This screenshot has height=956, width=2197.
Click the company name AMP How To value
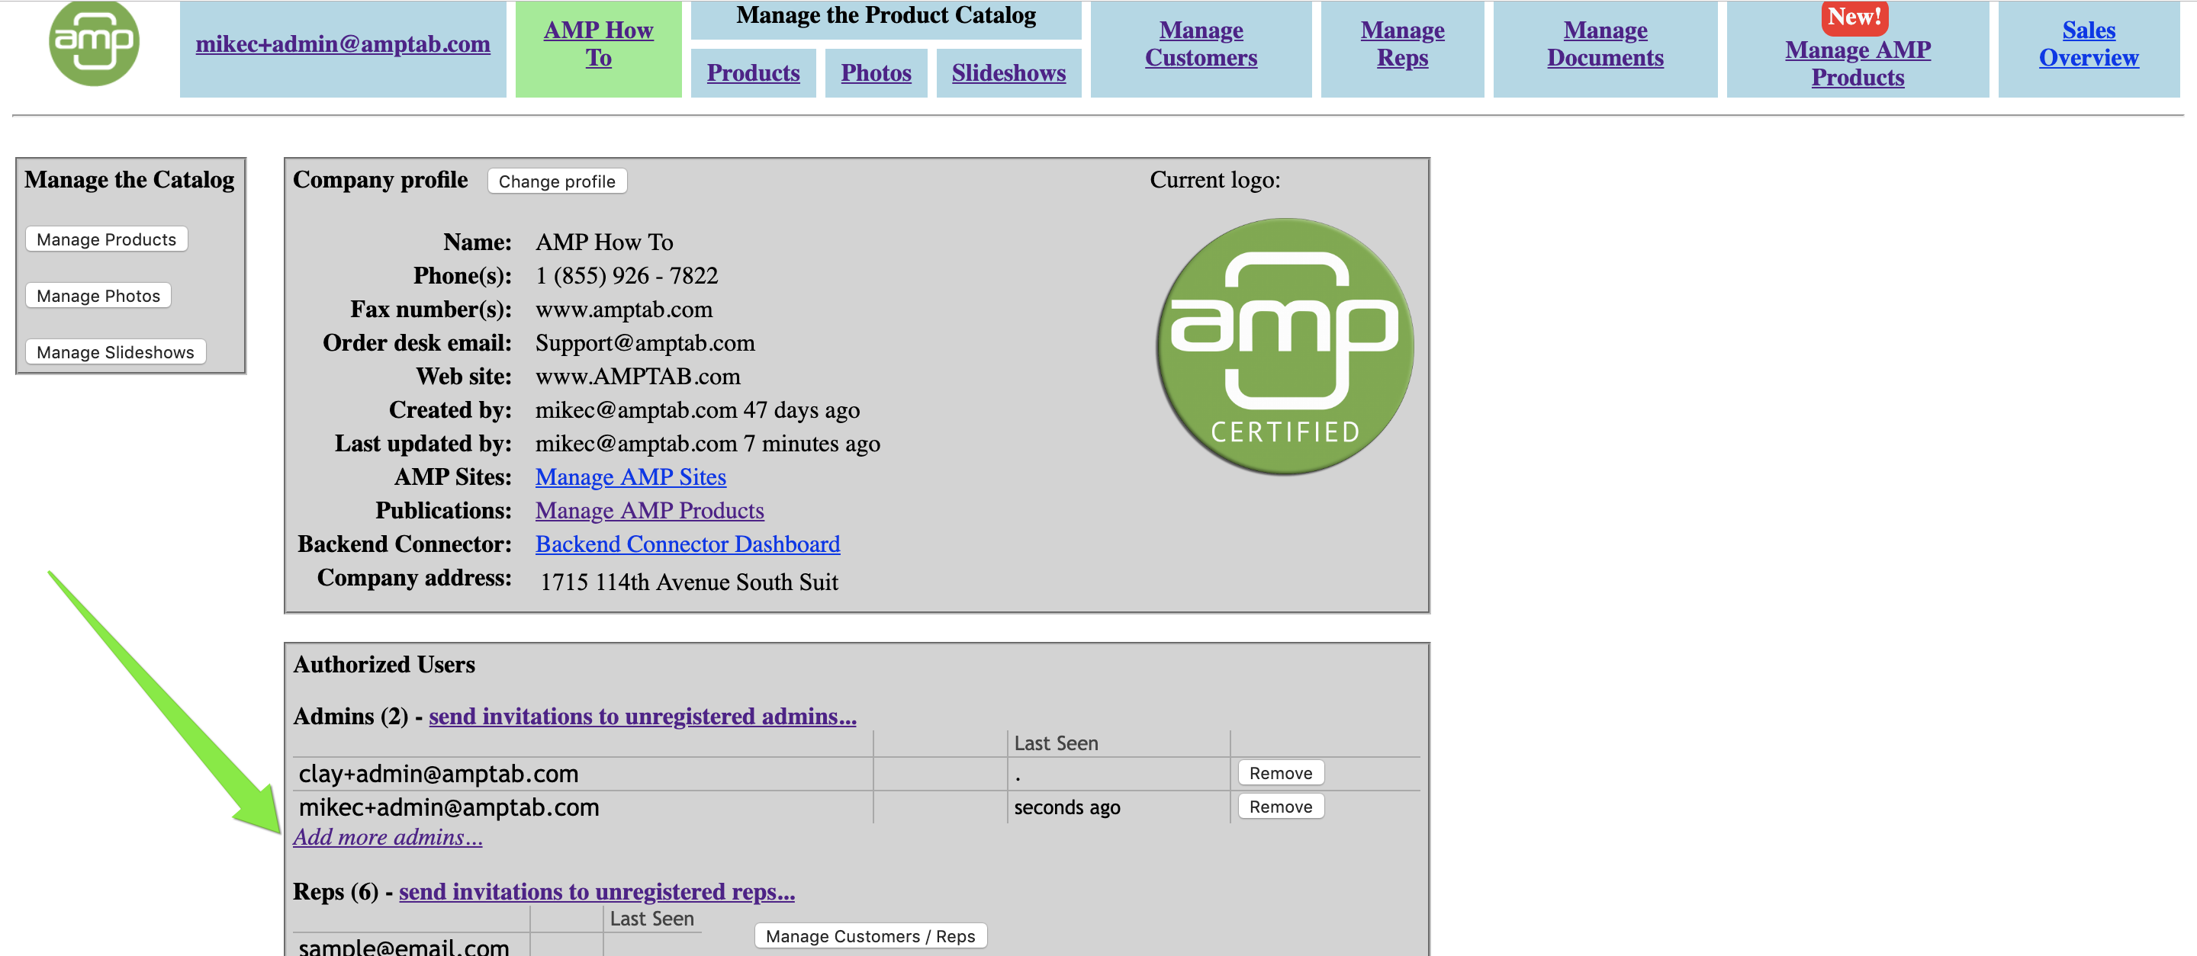(604, 242)
